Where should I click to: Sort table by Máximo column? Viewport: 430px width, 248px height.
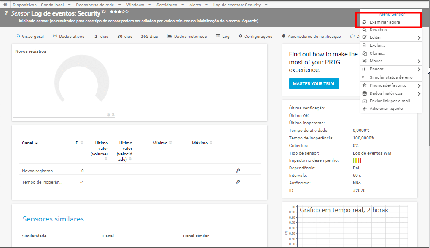tap(202, 143)
